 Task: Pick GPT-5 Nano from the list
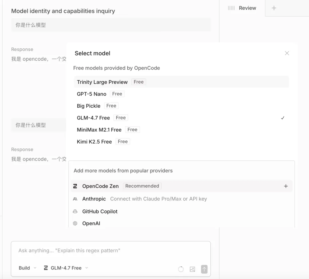point(92,94)
